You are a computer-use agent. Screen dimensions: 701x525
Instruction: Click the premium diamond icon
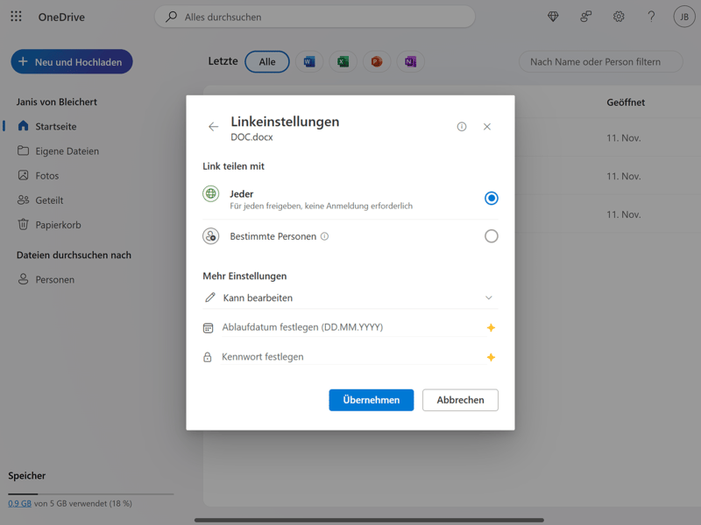coord(553,17)
